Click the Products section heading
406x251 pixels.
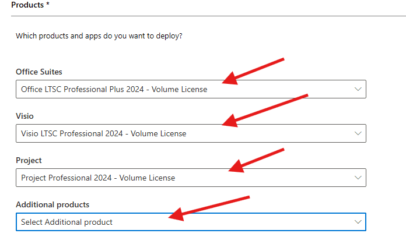(x=27, y=5)
